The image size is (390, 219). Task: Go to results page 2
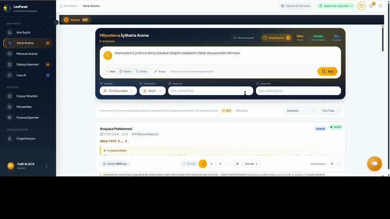tap(211, 164)
